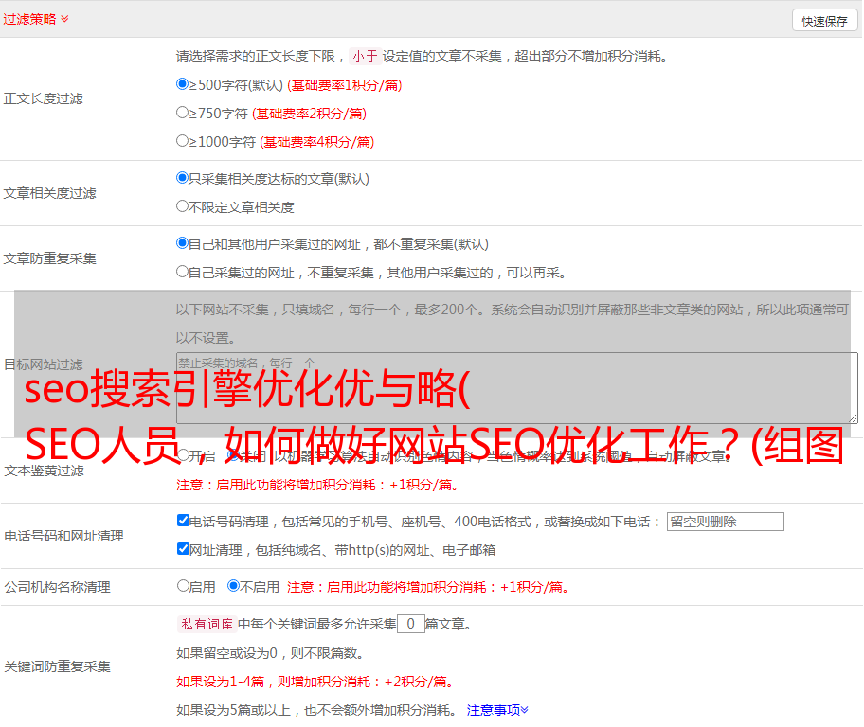The width and height of the screenshot is (864, 727).
Task: Toggle the 电话号码清理 checkbox
Action: point(184,521)
